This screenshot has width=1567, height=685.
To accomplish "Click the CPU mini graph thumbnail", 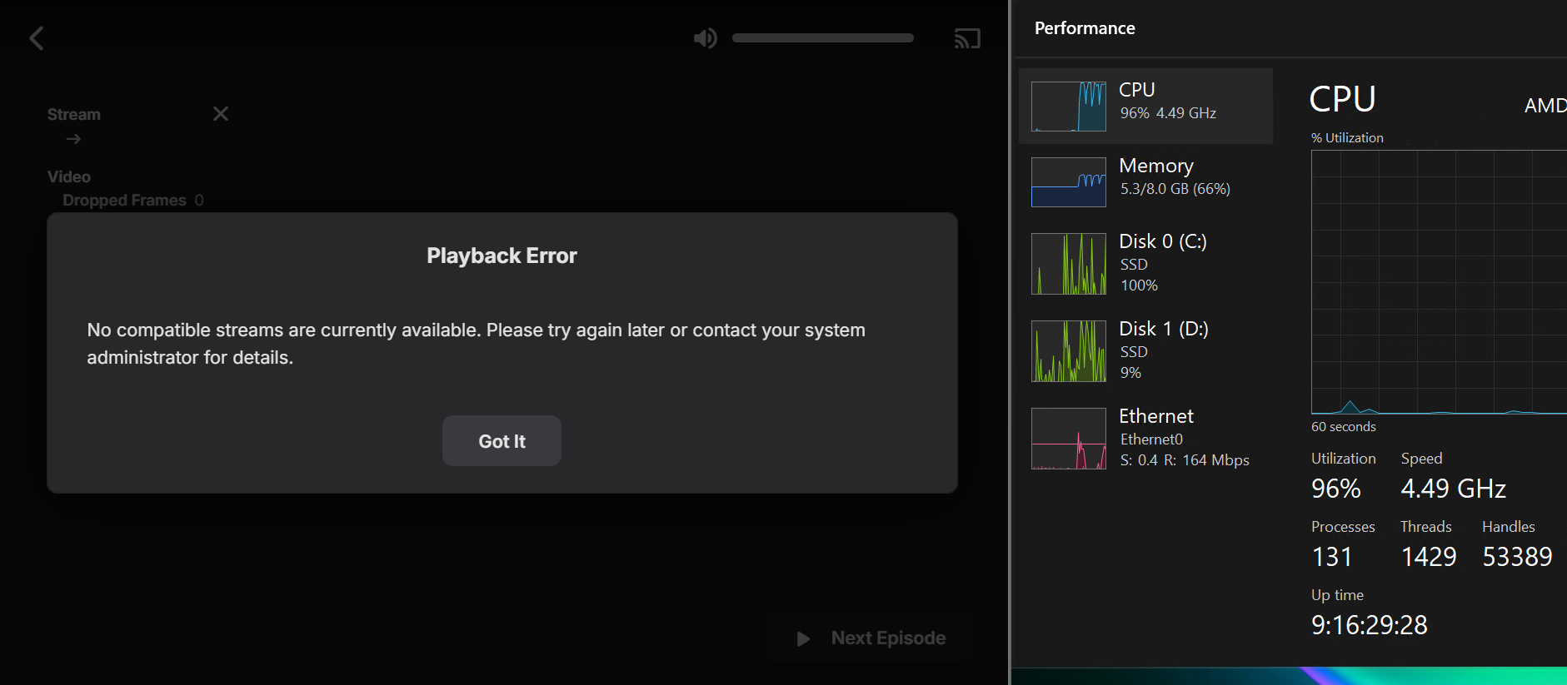I will pyautogui.click(x=1069, y=107).
